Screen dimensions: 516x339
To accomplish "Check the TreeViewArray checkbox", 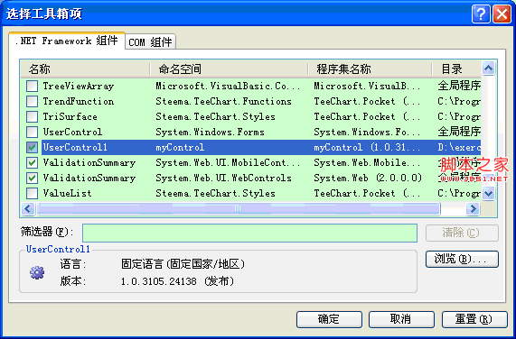I will coord(32,86).
